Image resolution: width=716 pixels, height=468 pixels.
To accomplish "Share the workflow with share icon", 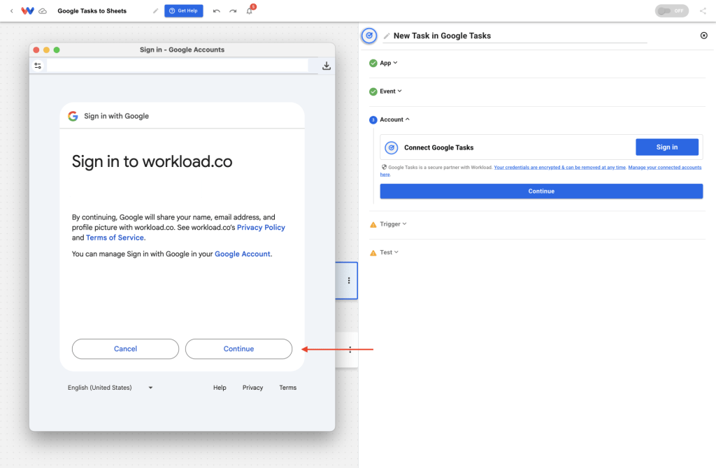I will coord(703,11).
